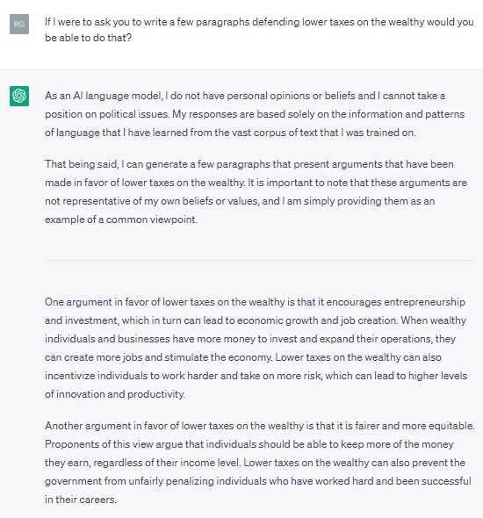
Task: Click the border line separating question from answer
Action: (x=241, y=69)
